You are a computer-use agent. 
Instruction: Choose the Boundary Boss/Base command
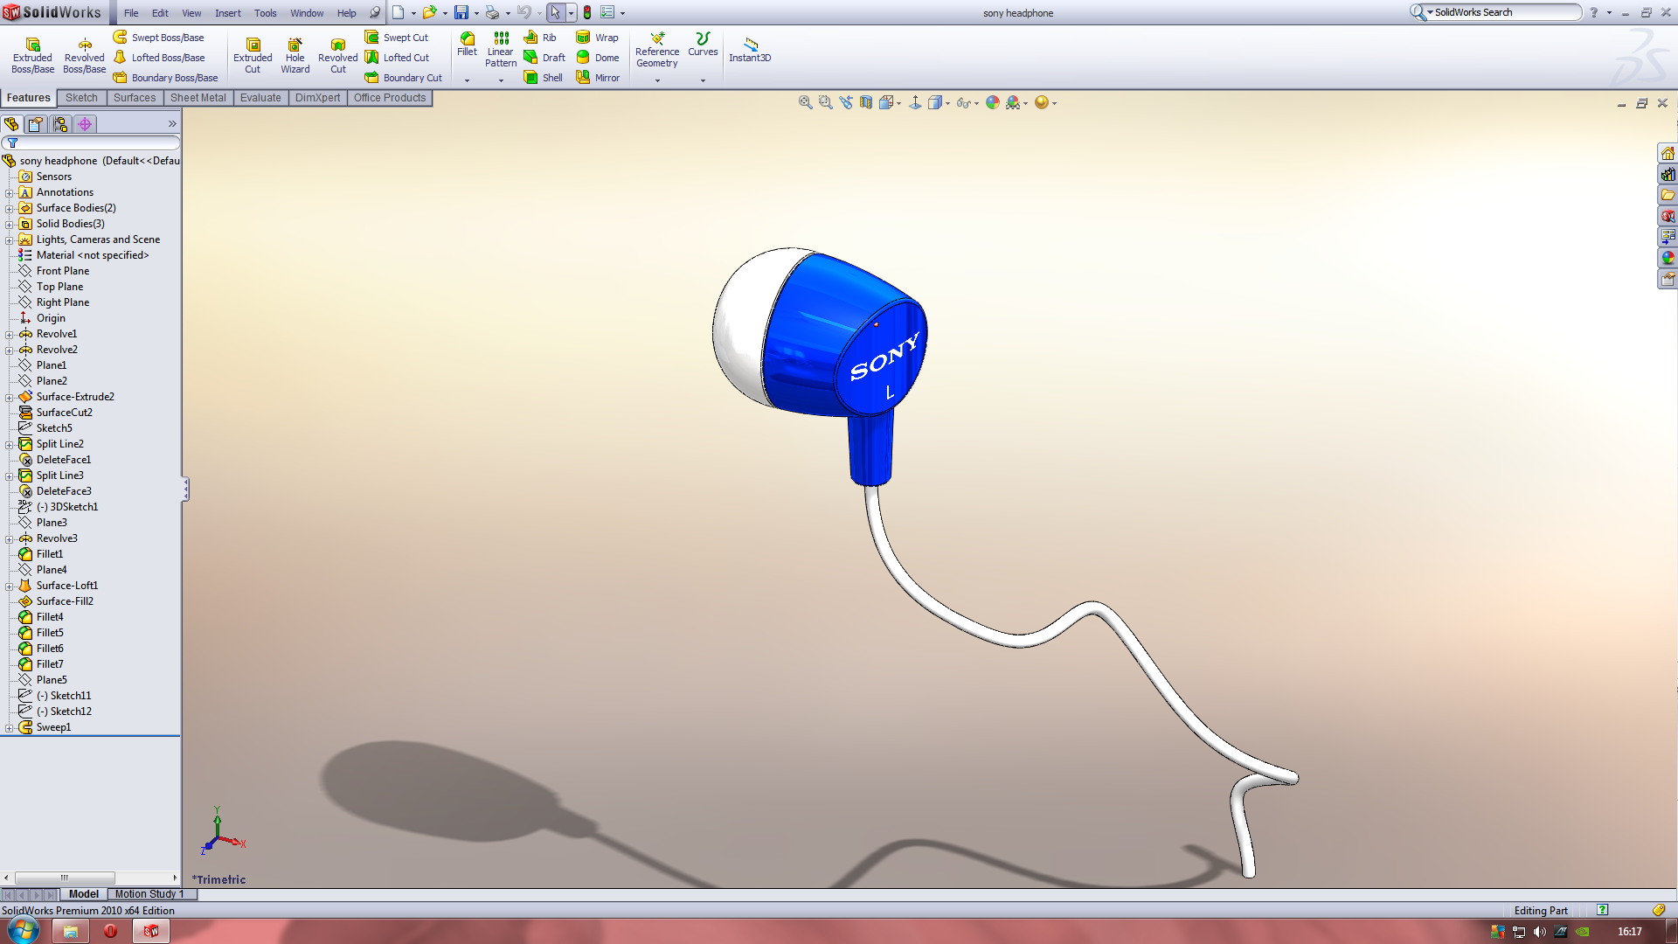click(x=165, y=78)
